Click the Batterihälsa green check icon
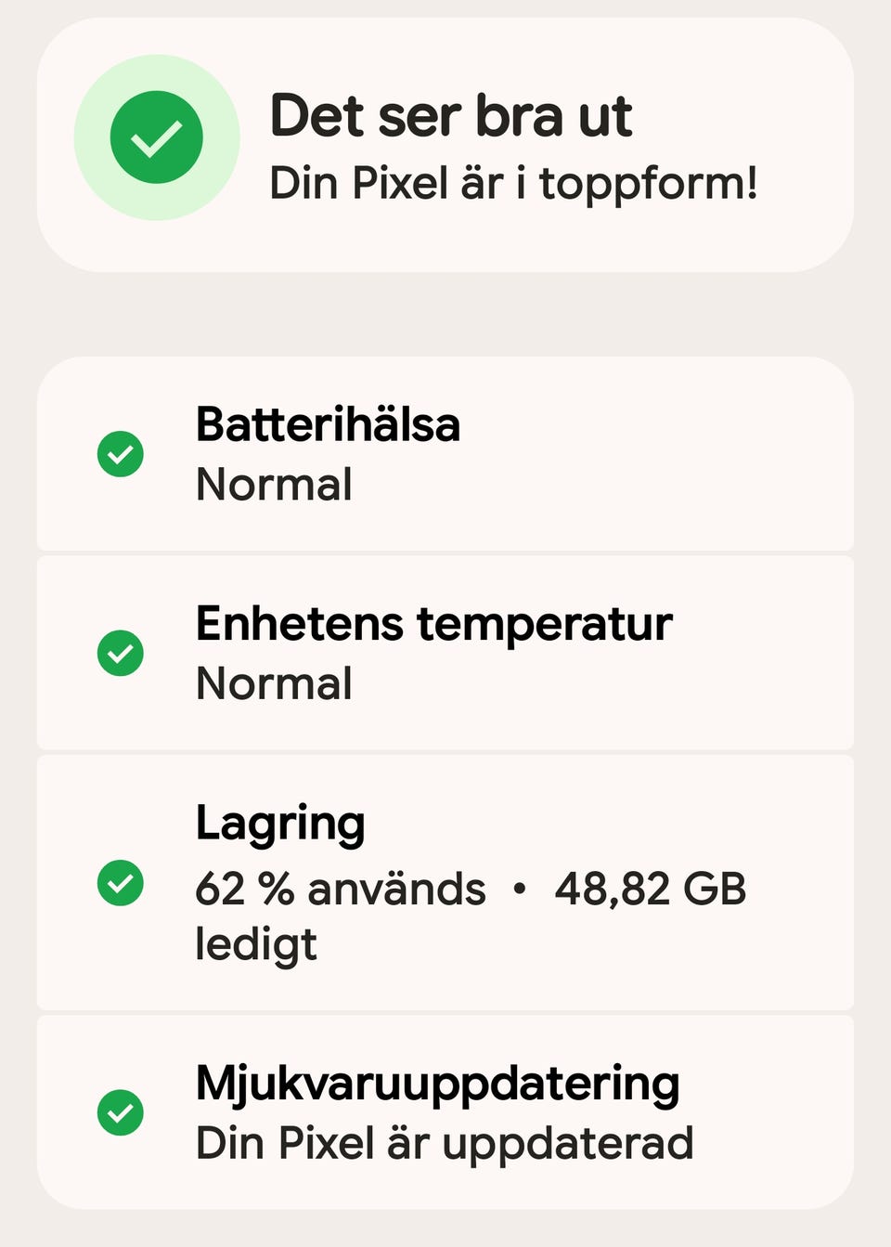This screenshot has width=891, height=1247. click(x=121, y=454)
